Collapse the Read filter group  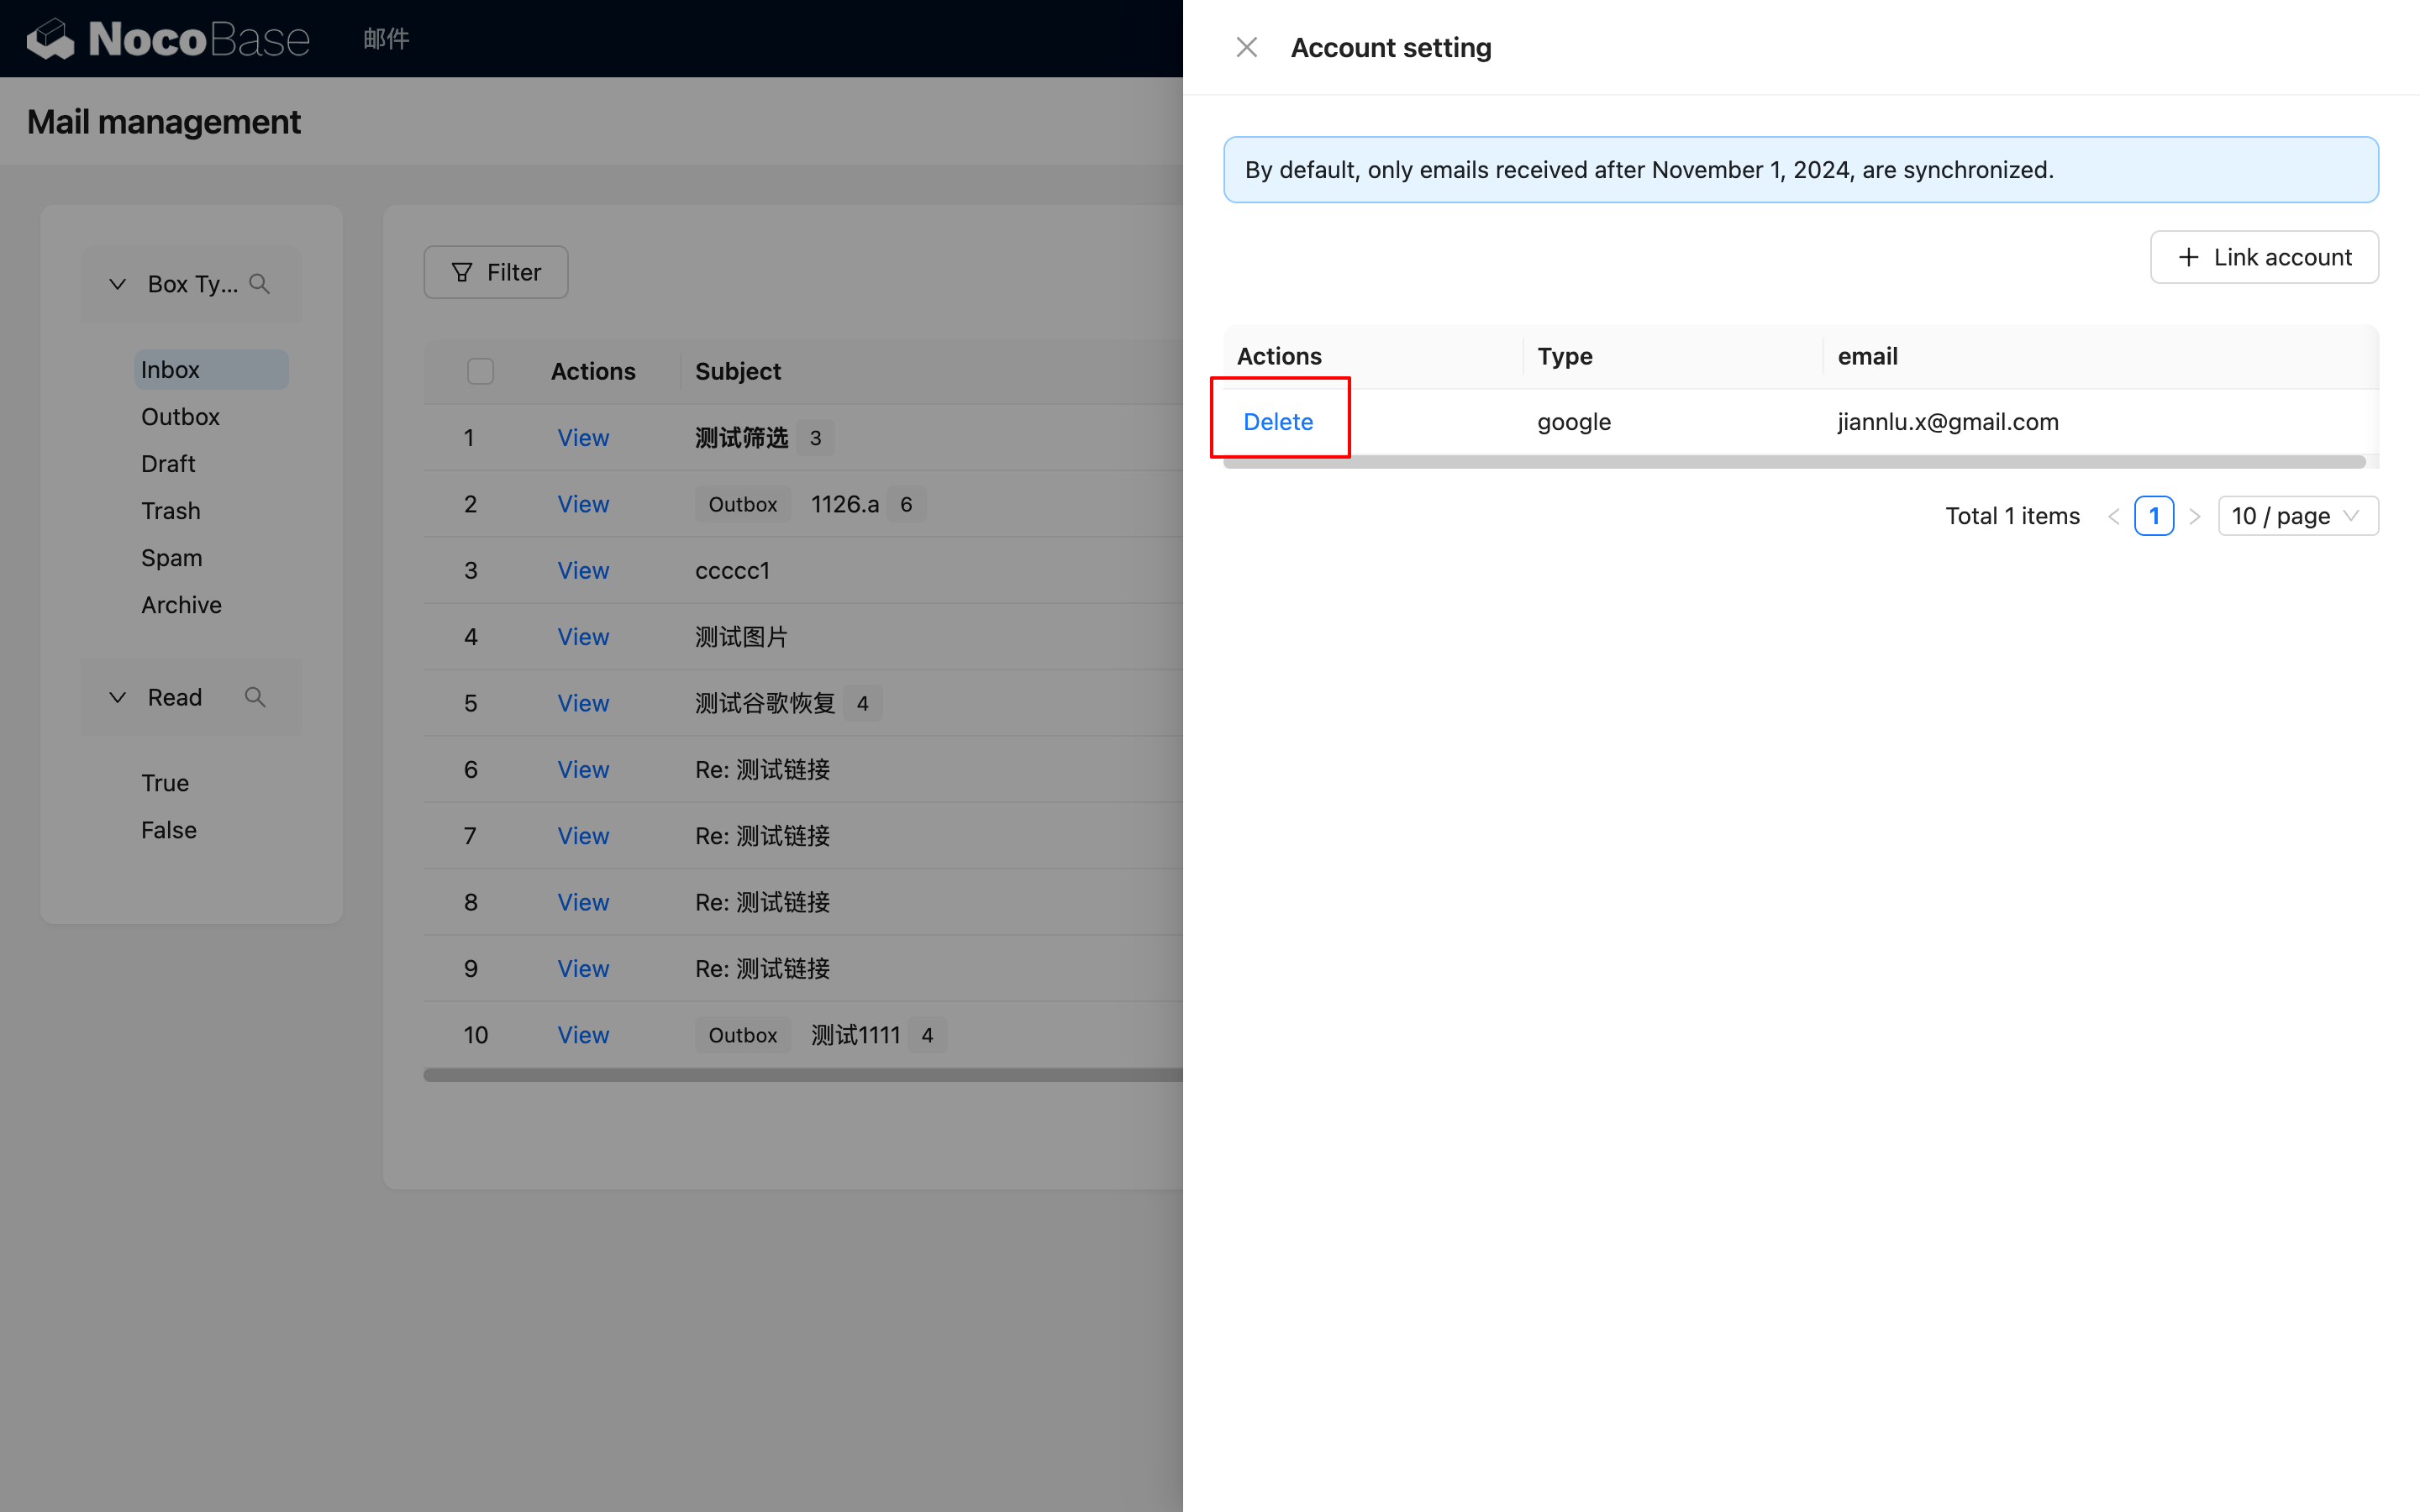click(118, 697)
